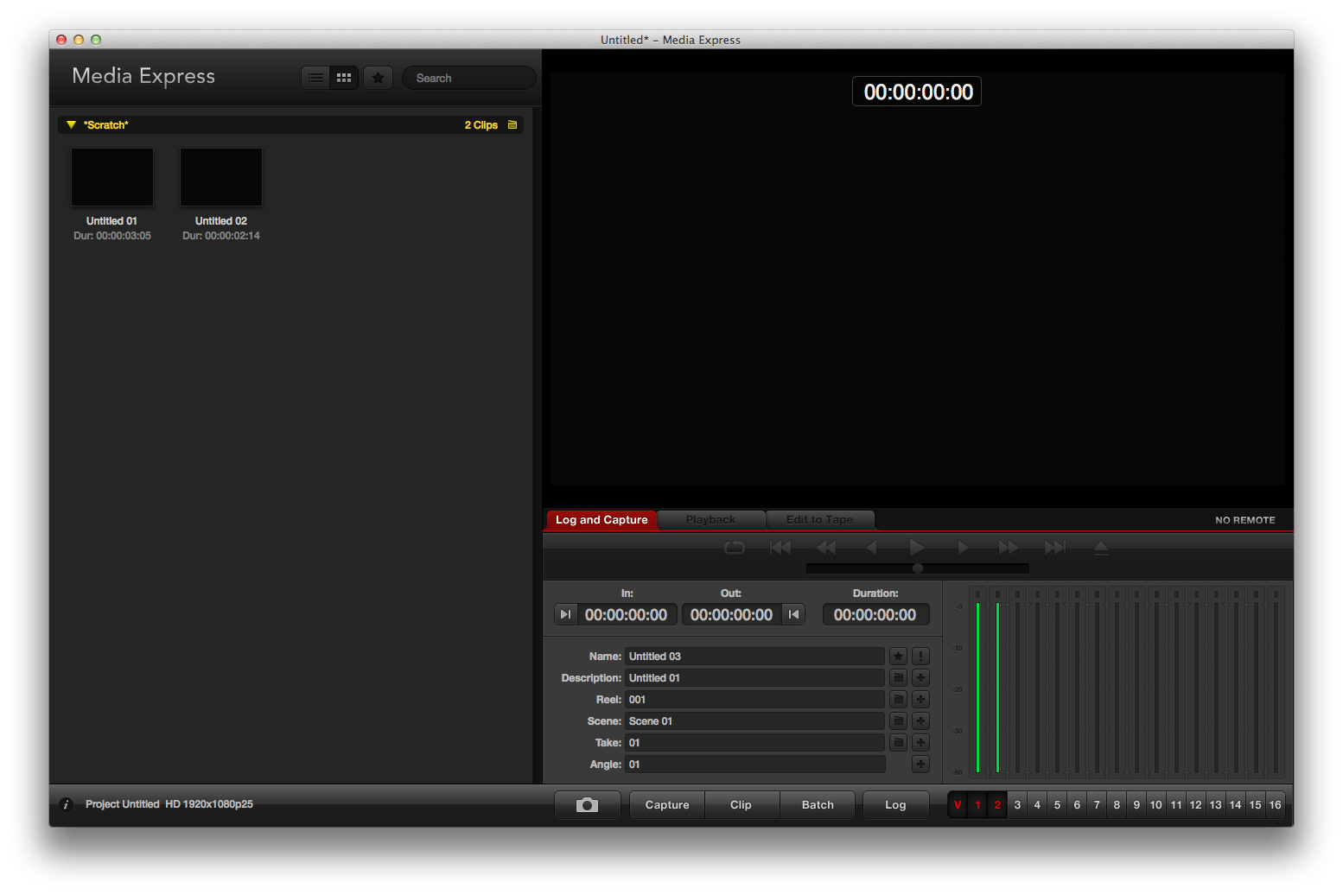Click the Duration timecode field
Image resolution: width=1343 pixels, height=895 pixels.
click(x=875, y=614)
